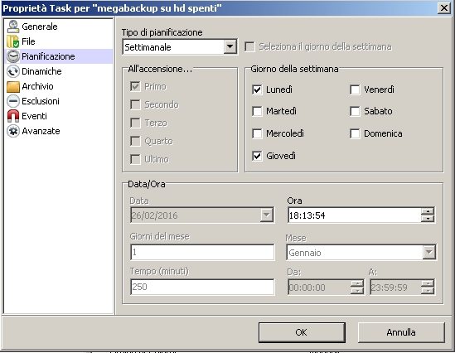455x353 pixels.
Task: Uncheck the Lunedì checkbox
Action: pos(257,89)
